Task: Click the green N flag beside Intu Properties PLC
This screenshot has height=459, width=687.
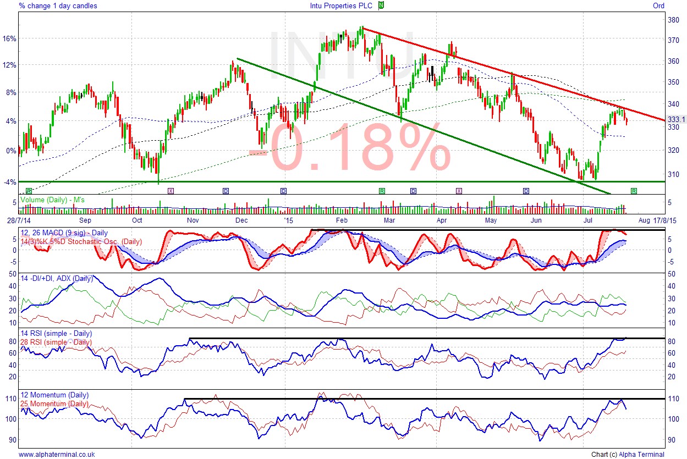Action: tap(382, 6)
